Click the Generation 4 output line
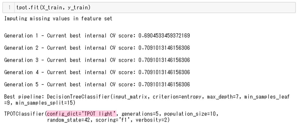299x125 pixels. click(x=97, y=72)
